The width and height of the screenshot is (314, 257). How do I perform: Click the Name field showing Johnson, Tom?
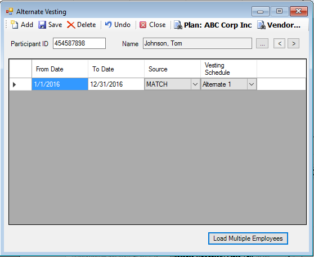point(198,43)
